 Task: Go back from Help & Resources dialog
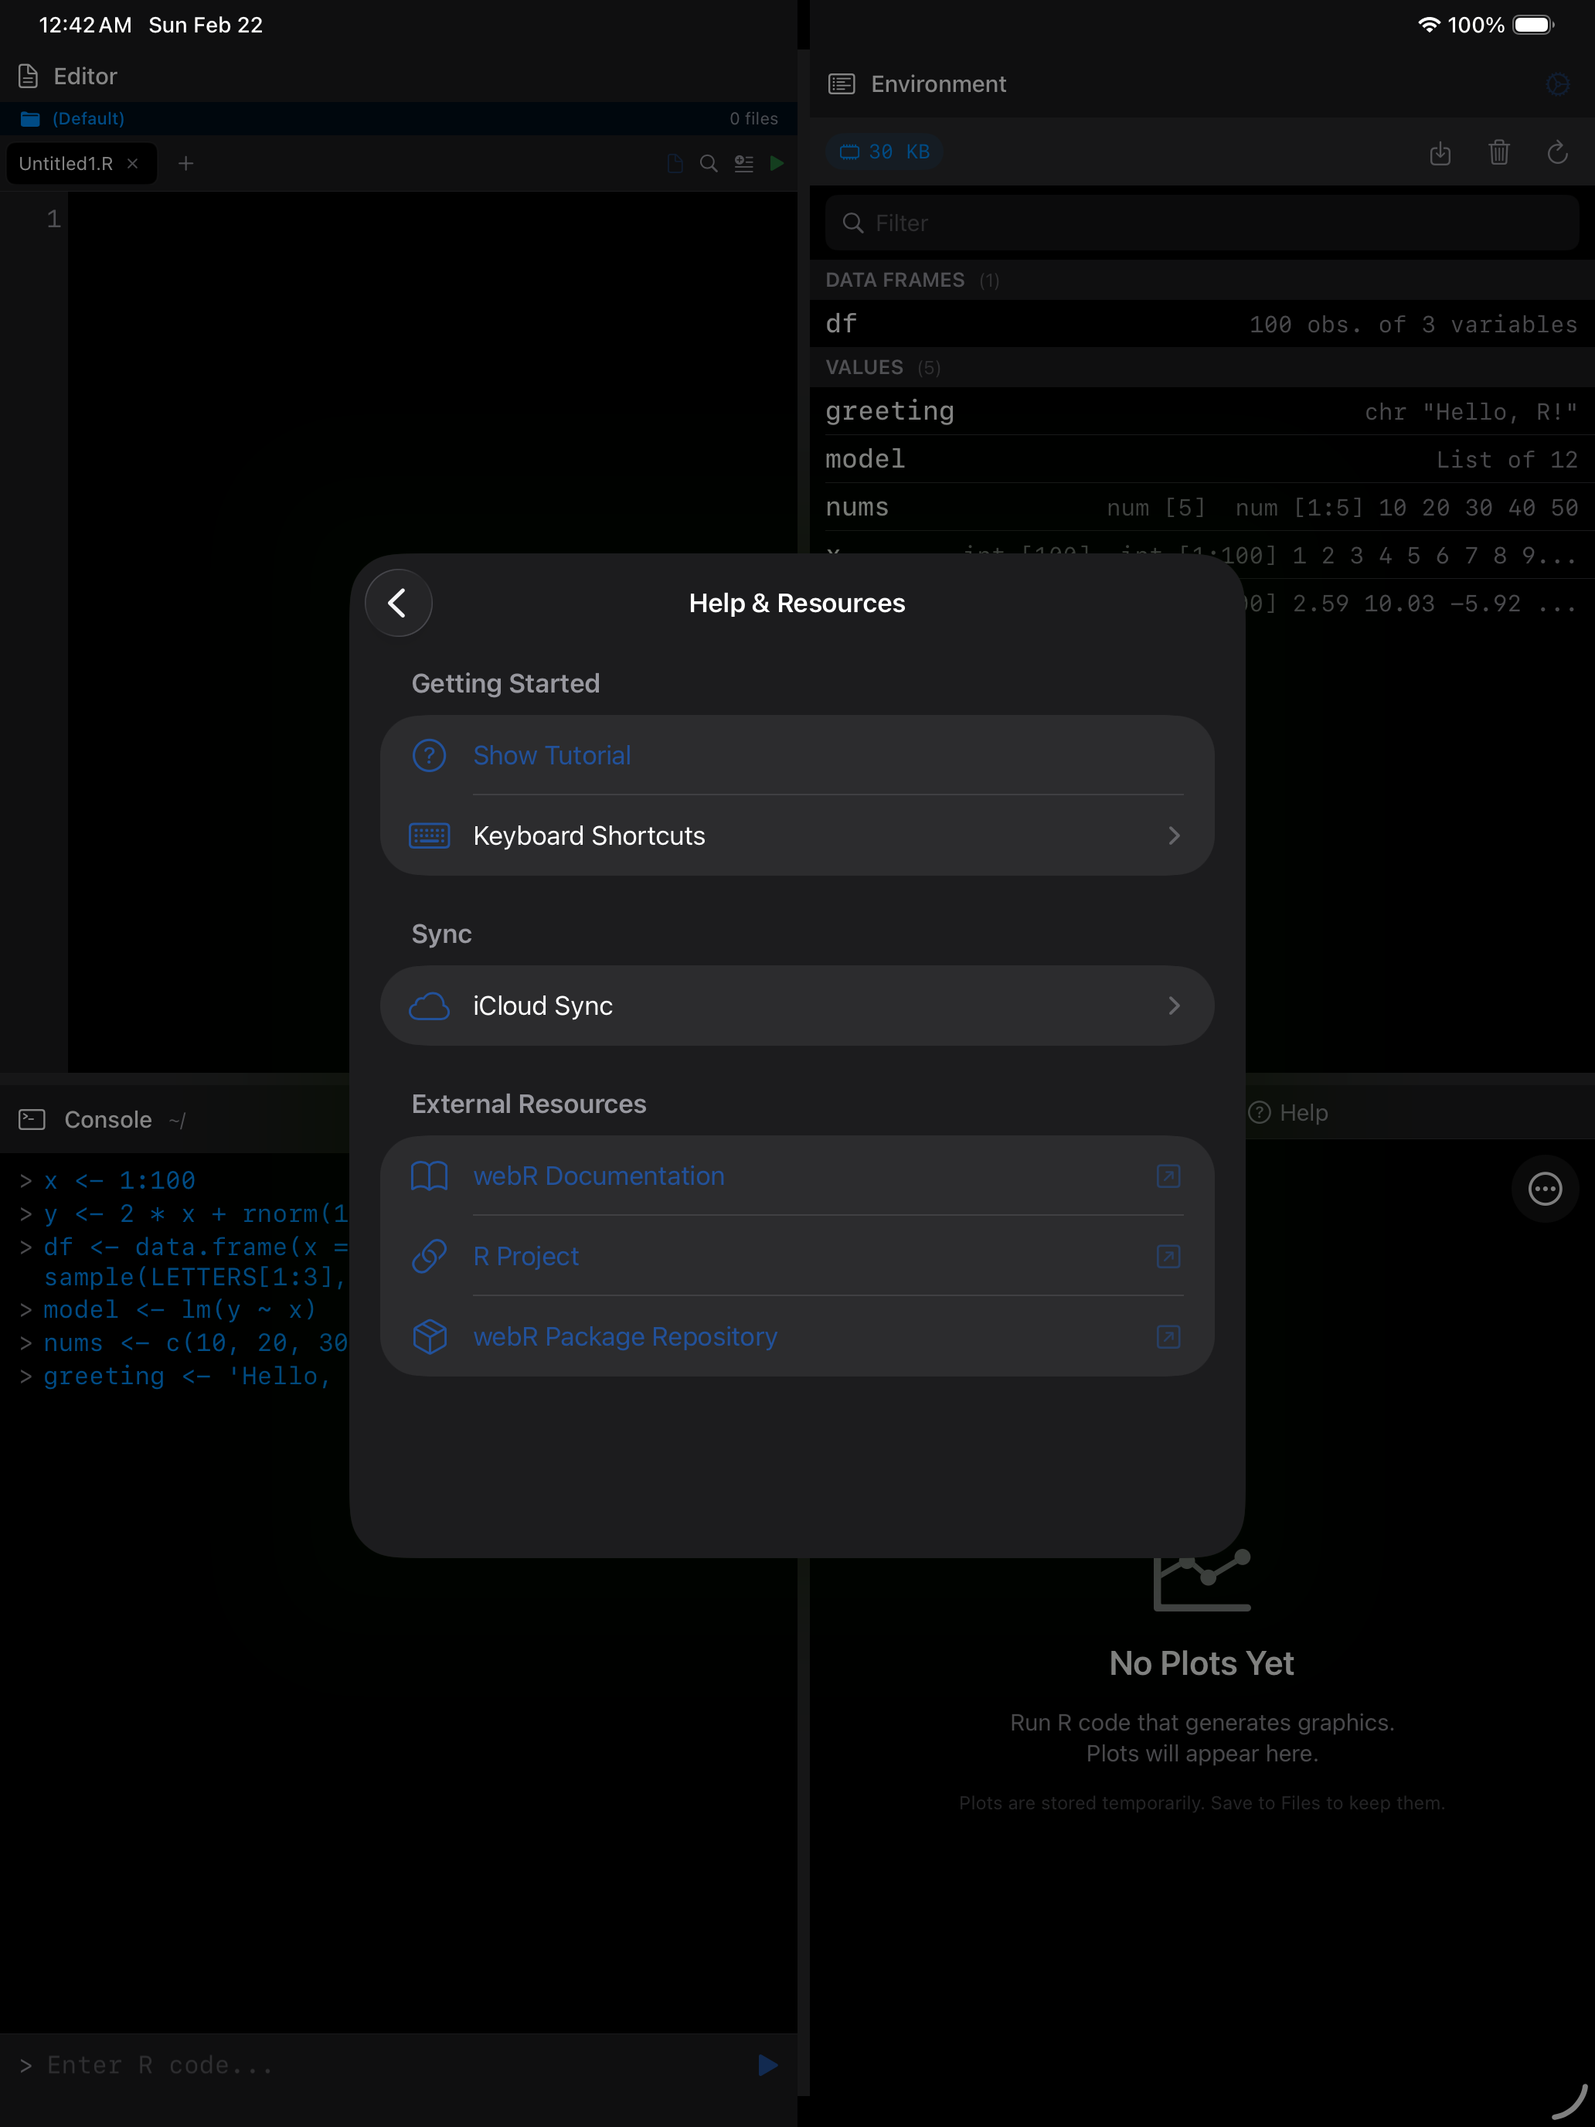[398, 602]
